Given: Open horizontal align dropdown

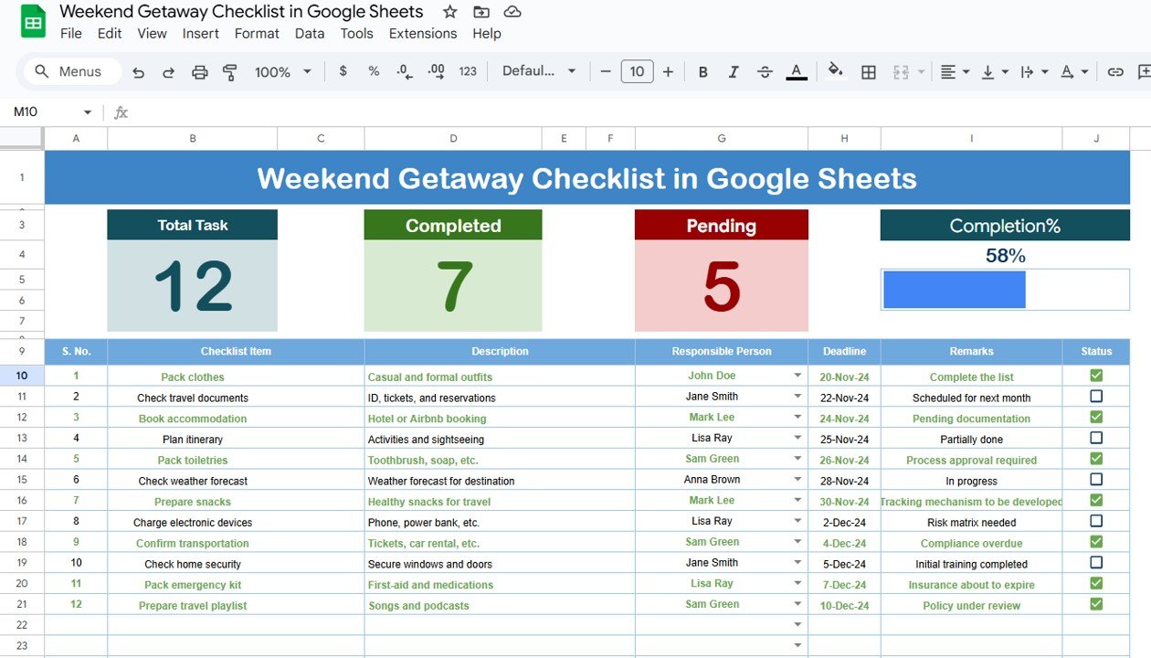Looking at the screenshot, I should [x=955, y=71].
